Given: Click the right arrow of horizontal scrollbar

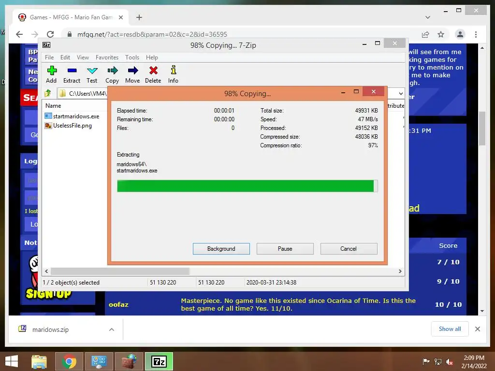Looking at the screenshot, I should point(400,271).
